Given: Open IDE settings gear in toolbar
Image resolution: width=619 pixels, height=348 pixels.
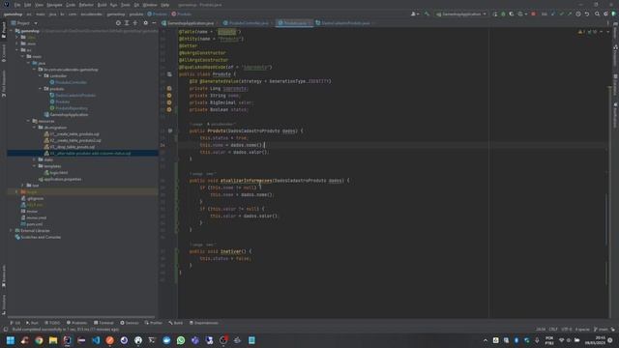Looking at the screenshot, I should pos(605,14).
